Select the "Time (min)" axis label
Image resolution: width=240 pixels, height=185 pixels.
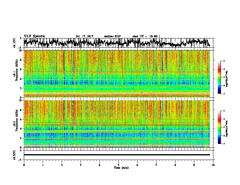click(x=121, y=168)
